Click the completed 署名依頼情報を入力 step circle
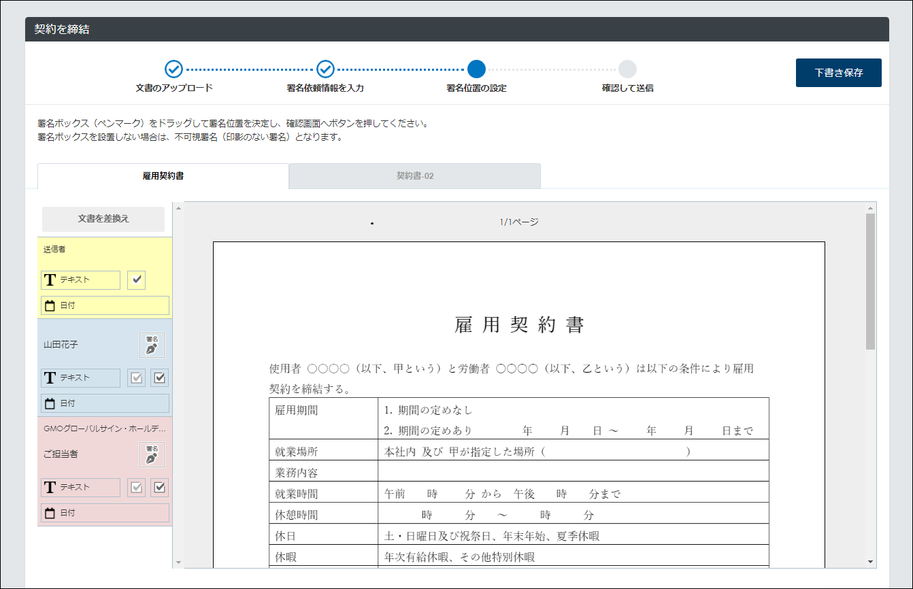913x589 pixels. click(325, 69)
